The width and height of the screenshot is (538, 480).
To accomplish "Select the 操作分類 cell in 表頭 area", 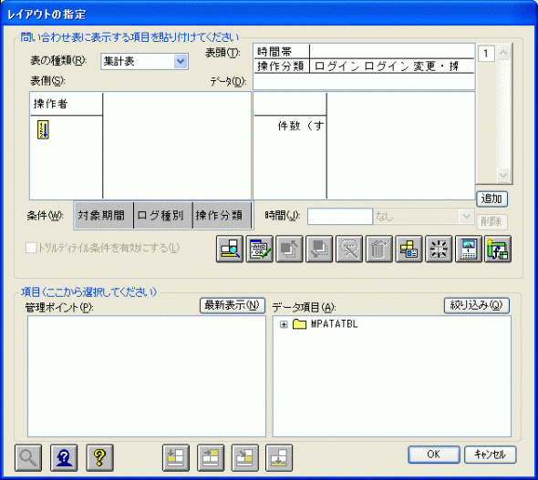I will (x=282, y=66).
